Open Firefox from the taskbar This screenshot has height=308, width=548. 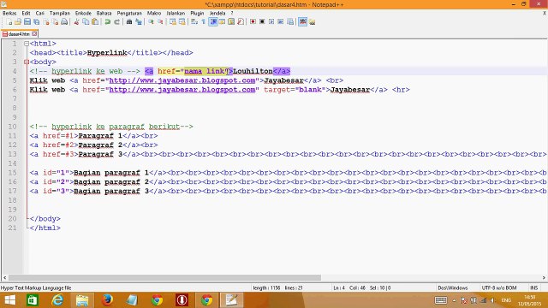pos(107,300)
